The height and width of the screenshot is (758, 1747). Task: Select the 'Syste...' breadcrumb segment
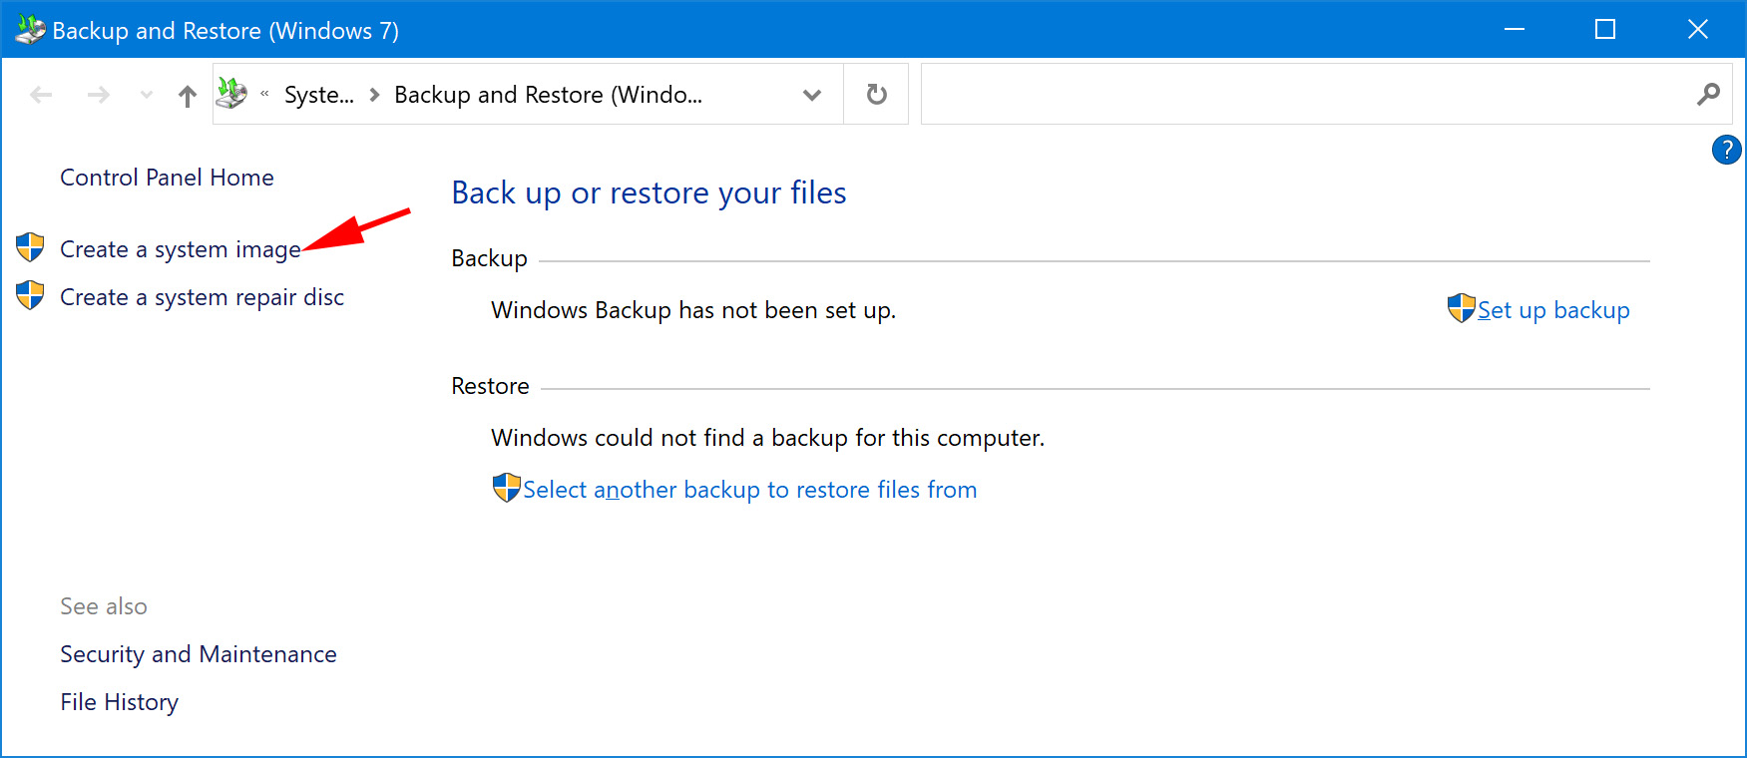318,95
